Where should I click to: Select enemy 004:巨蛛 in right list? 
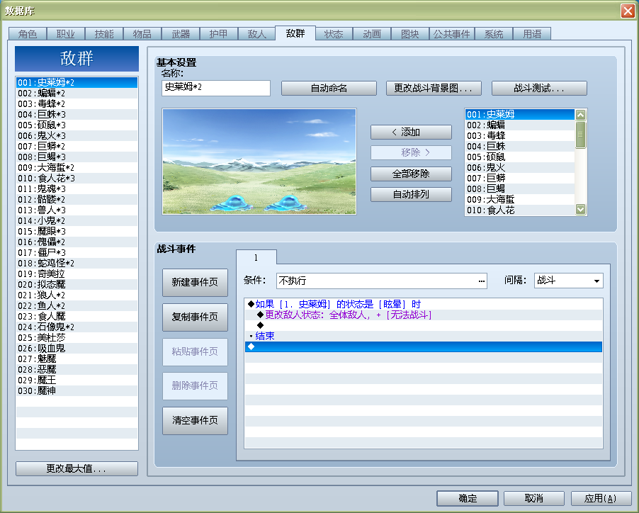[519, 146]
